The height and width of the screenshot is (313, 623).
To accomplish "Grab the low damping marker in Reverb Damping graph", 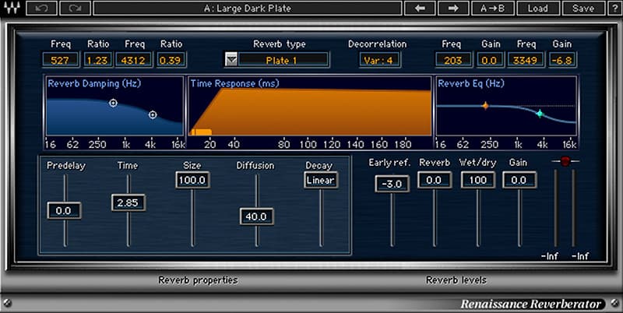I will click(113, 103).
